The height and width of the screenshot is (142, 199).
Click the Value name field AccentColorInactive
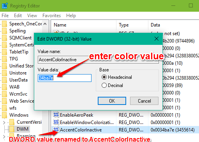[x=98, y=60]
